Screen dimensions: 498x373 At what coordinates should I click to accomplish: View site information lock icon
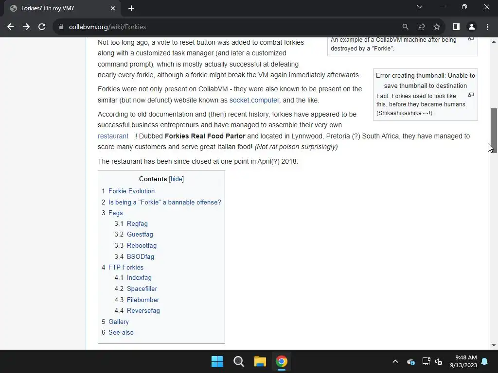coord(61,27)
